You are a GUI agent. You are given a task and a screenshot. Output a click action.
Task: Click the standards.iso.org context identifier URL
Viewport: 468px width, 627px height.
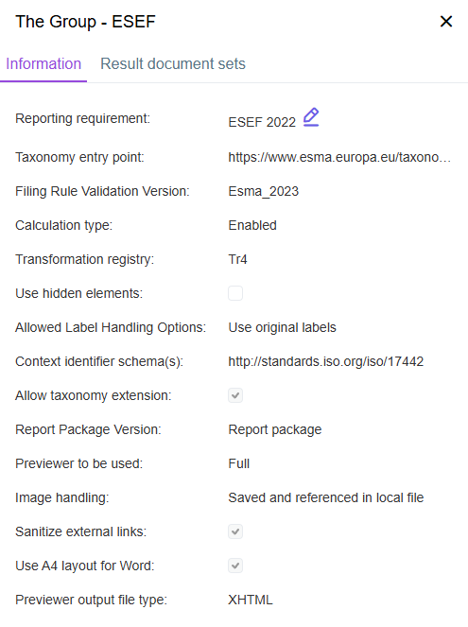point(326,361)
